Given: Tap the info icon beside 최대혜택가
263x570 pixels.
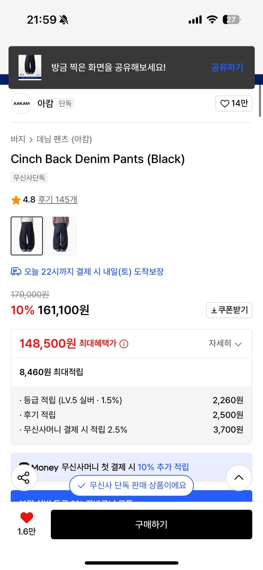Looking at the screenshot, I should tap(124, 344).
